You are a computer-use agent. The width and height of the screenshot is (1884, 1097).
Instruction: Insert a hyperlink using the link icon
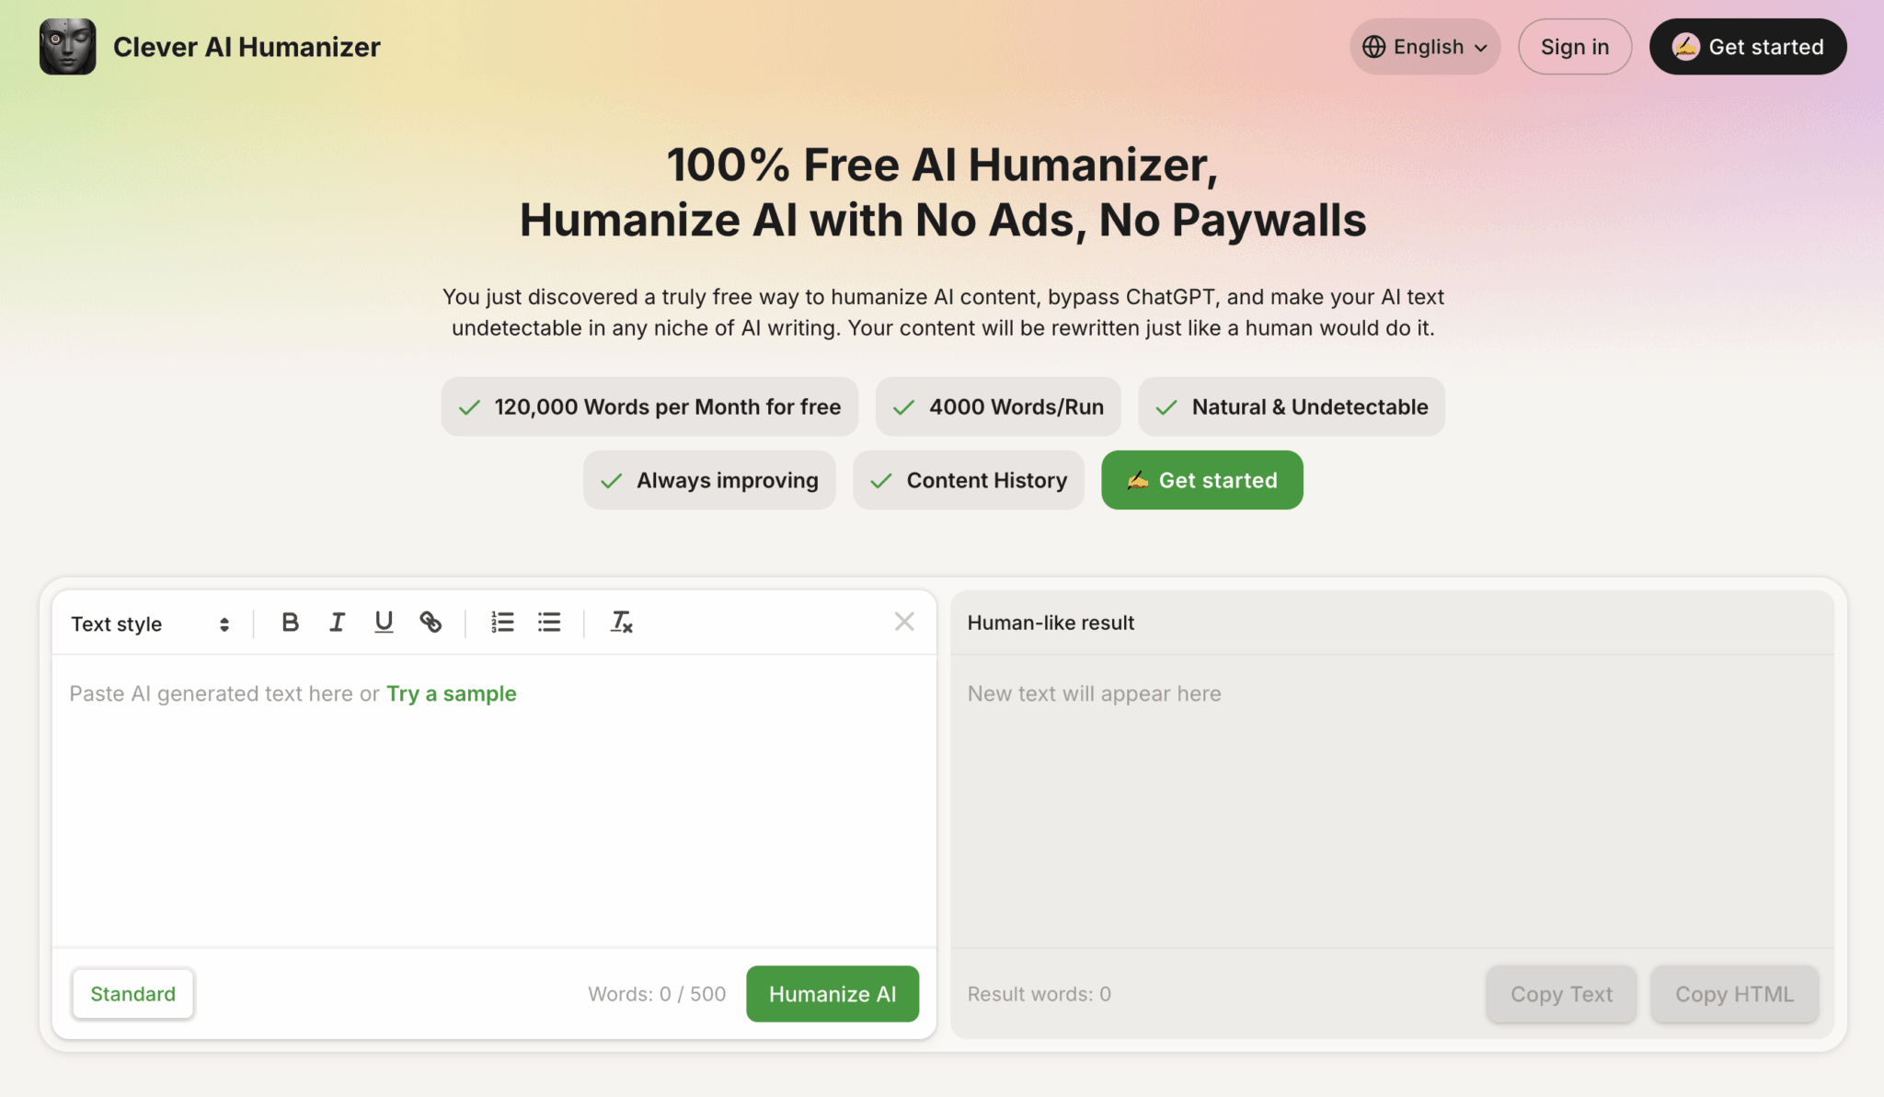coord(431,622)
